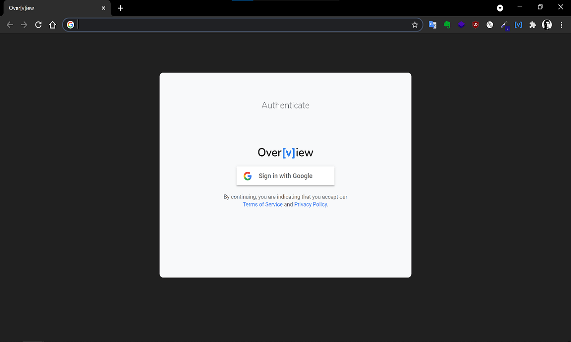Open the uBlock shield extension
This screenshot has height=342, width=571.
point(475,25)
